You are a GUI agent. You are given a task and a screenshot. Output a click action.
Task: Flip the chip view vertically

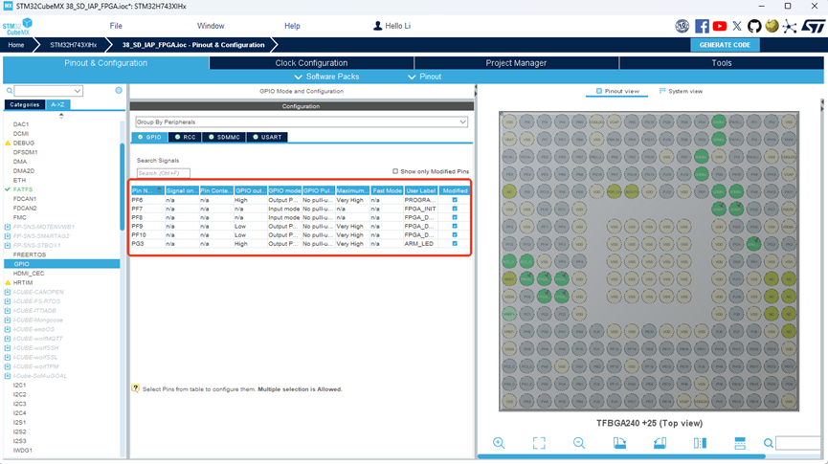740,443
